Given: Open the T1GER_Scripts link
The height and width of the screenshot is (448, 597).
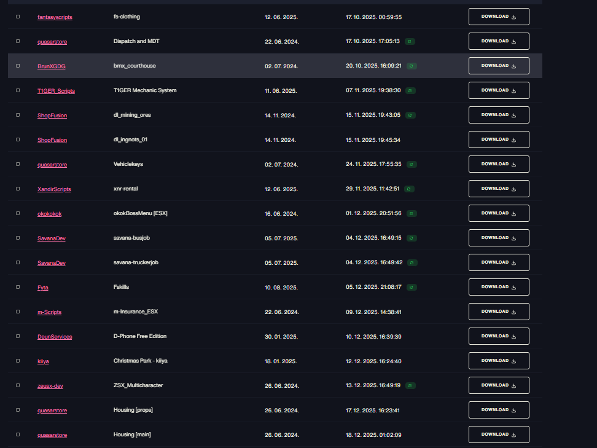Looking at the screenshot, I should coord(56,91).
